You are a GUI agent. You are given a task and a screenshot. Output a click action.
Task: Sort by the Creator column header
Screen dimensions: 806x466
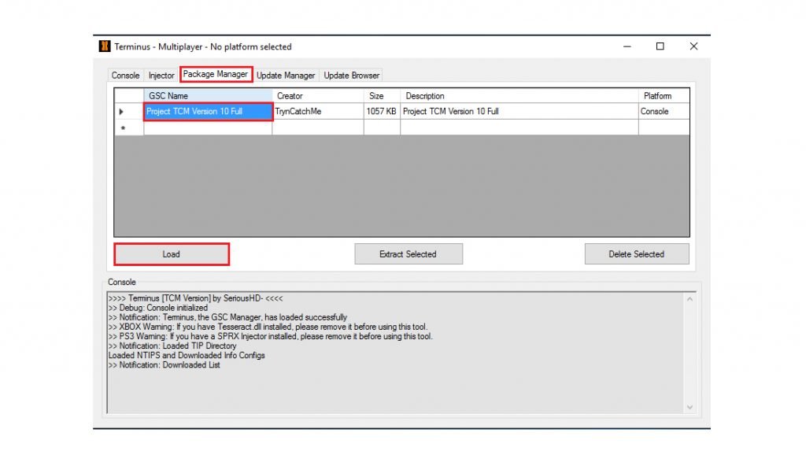pos(318,96)
